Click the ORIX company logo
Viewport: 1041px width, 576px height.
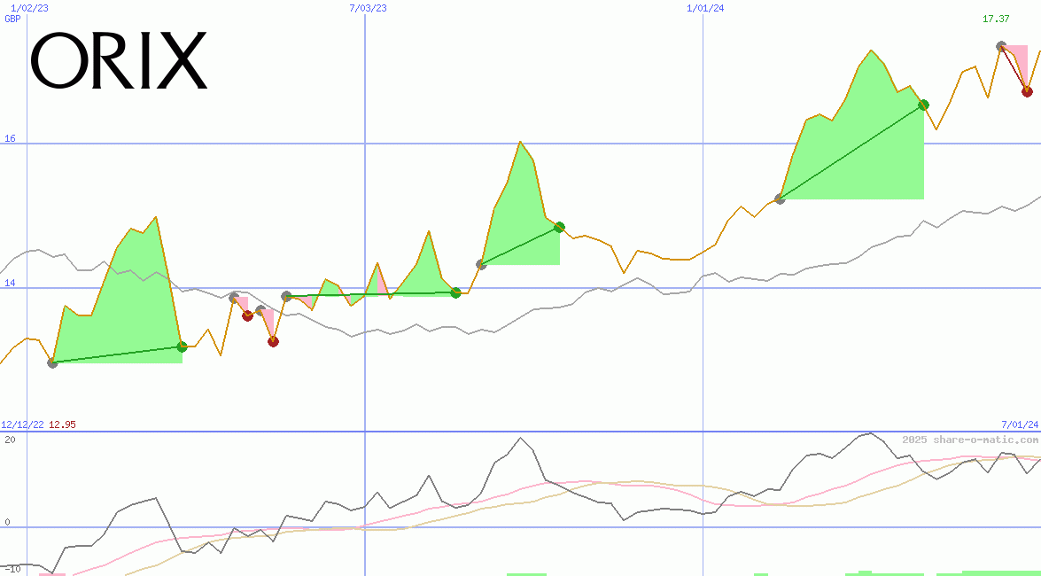pos(120,62)
